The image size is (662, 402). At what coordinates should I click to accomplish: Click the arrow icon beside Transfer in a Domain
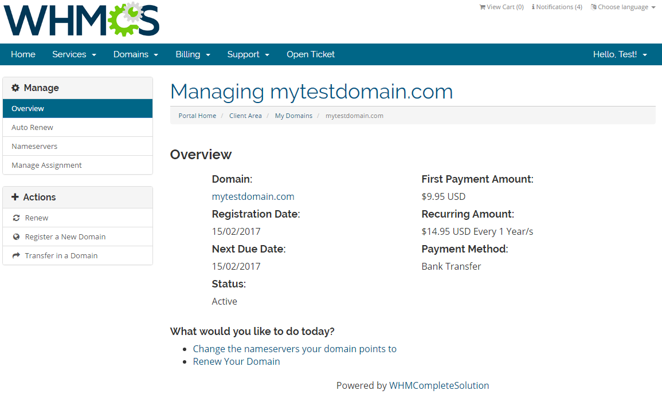pyautogui.click(x=16, y=255)
